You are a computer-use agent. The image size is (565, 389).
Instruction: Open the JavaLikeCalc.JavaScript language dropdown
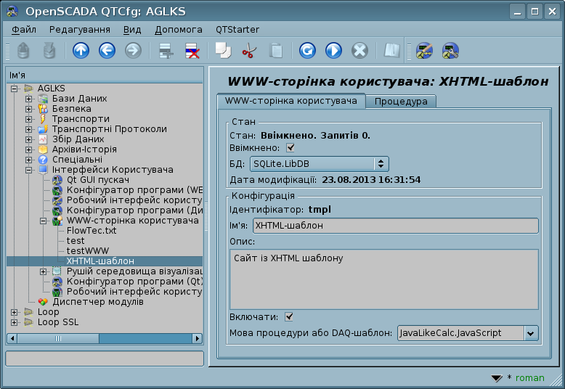pyautogui.click(x=468, y=333)
